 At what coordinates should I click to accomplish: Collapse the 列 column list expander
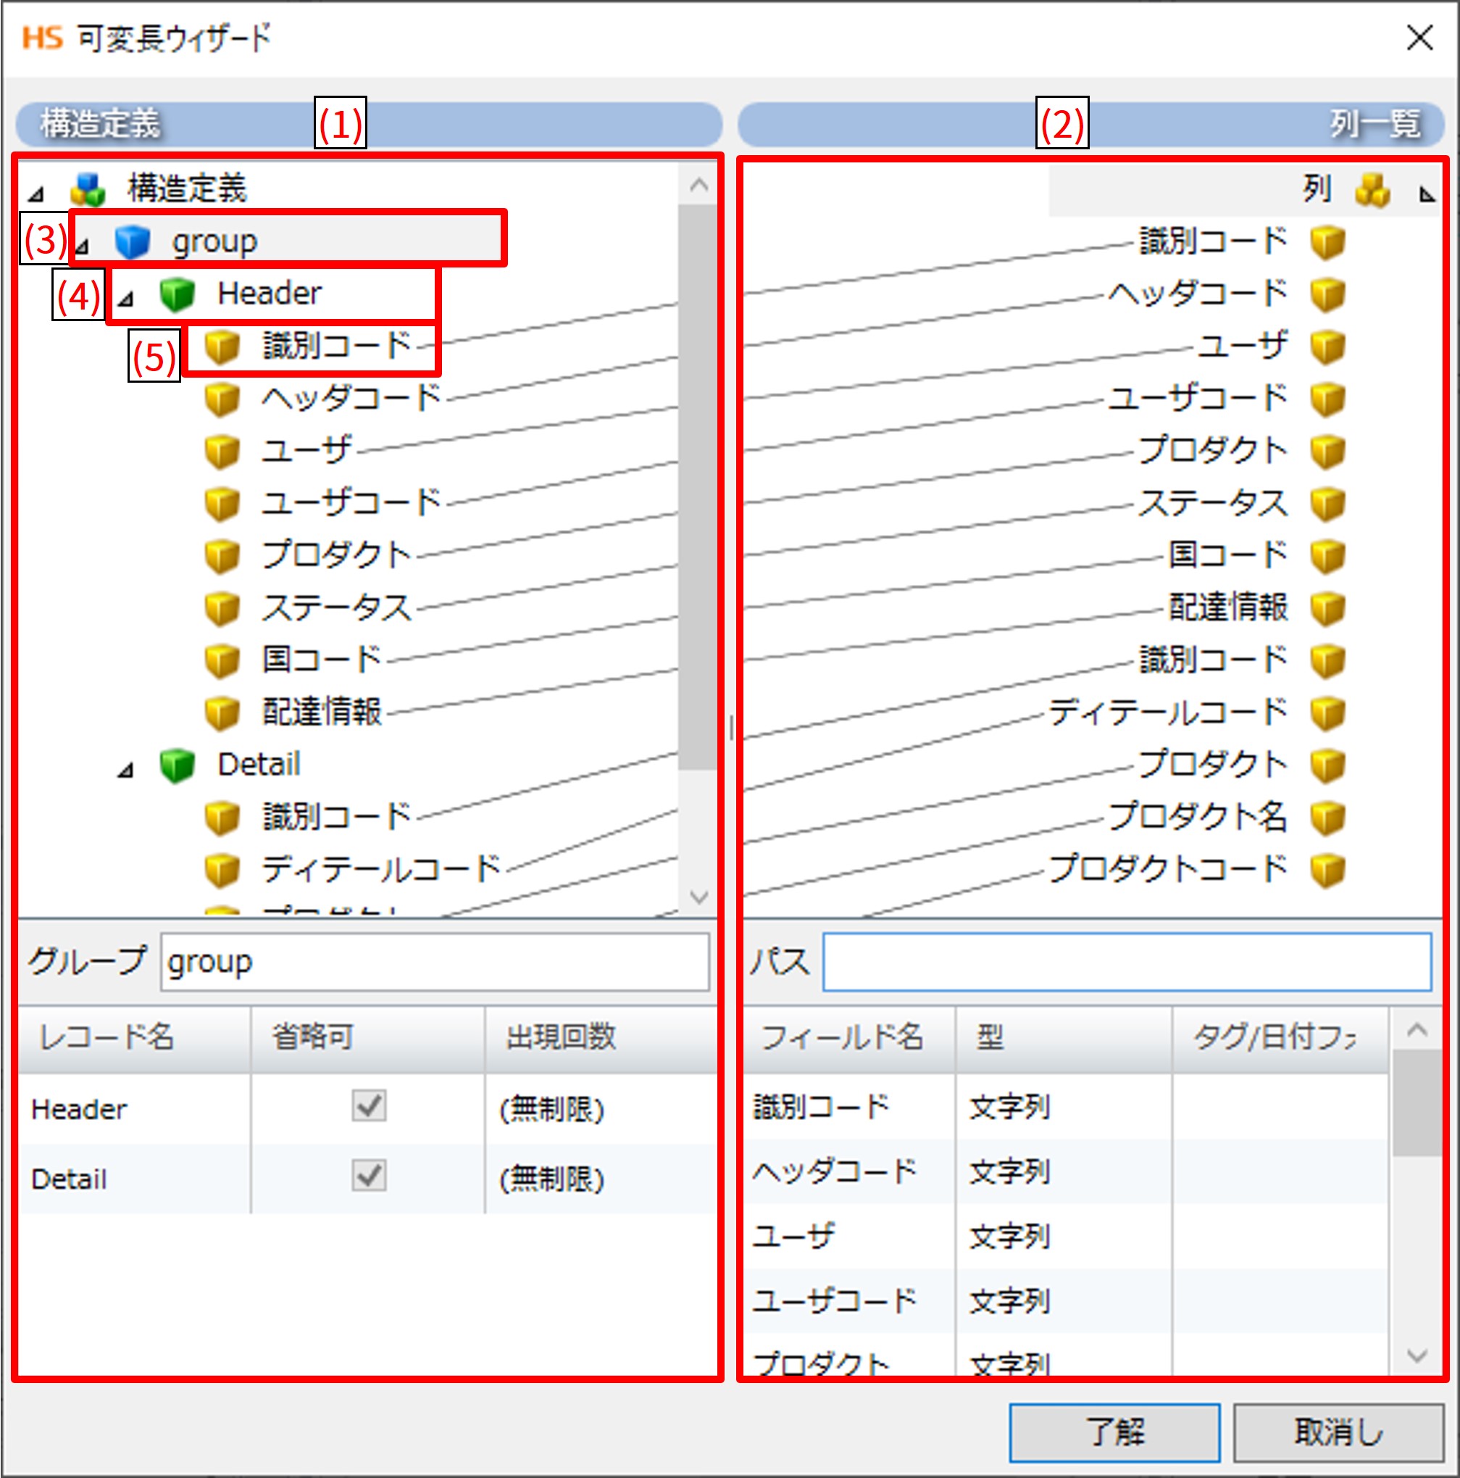coord(1427,194)
